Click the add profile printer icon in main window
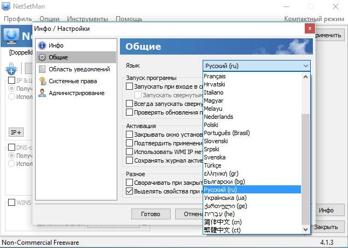The width and height of the screenshot is (348, 248). click(11, 69)
